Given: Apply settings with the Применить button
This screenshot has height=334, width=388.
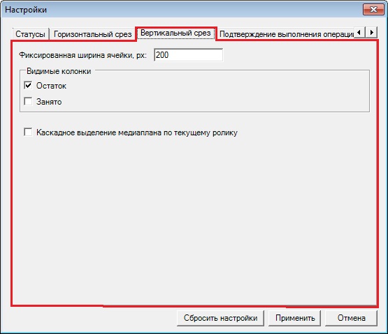Looking at the screenshot, I should pos(295,318).
